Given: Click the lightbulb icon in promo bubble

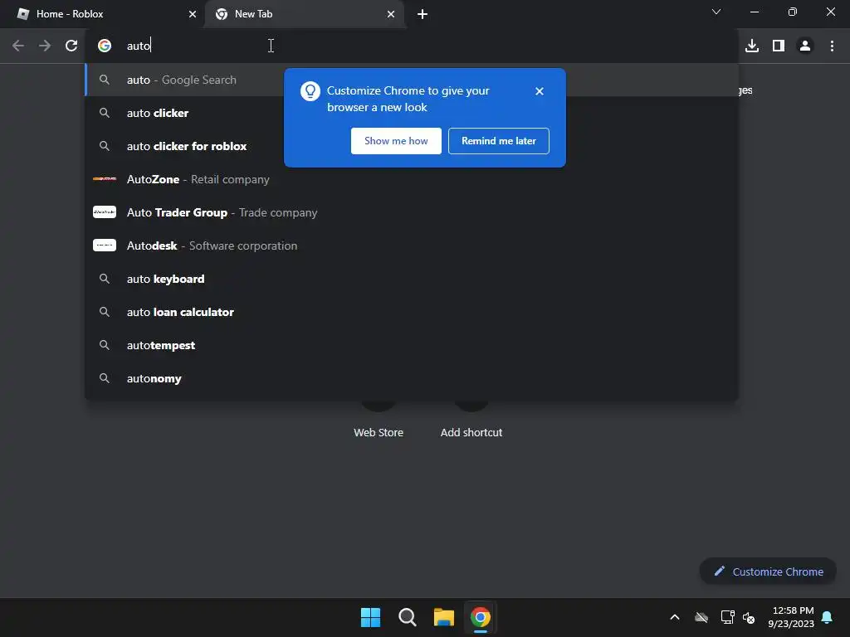Looking at the screenshot, I should pos(310,91).
